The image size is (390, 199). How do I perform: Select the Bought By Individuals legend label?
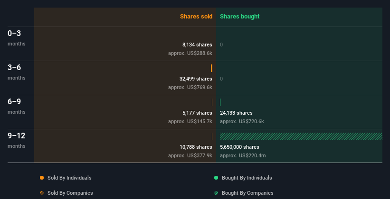[247, 178]
